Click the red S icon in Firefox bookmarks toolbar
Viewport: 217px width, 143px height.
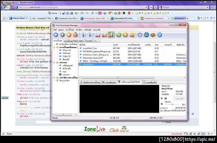point(100,13)
